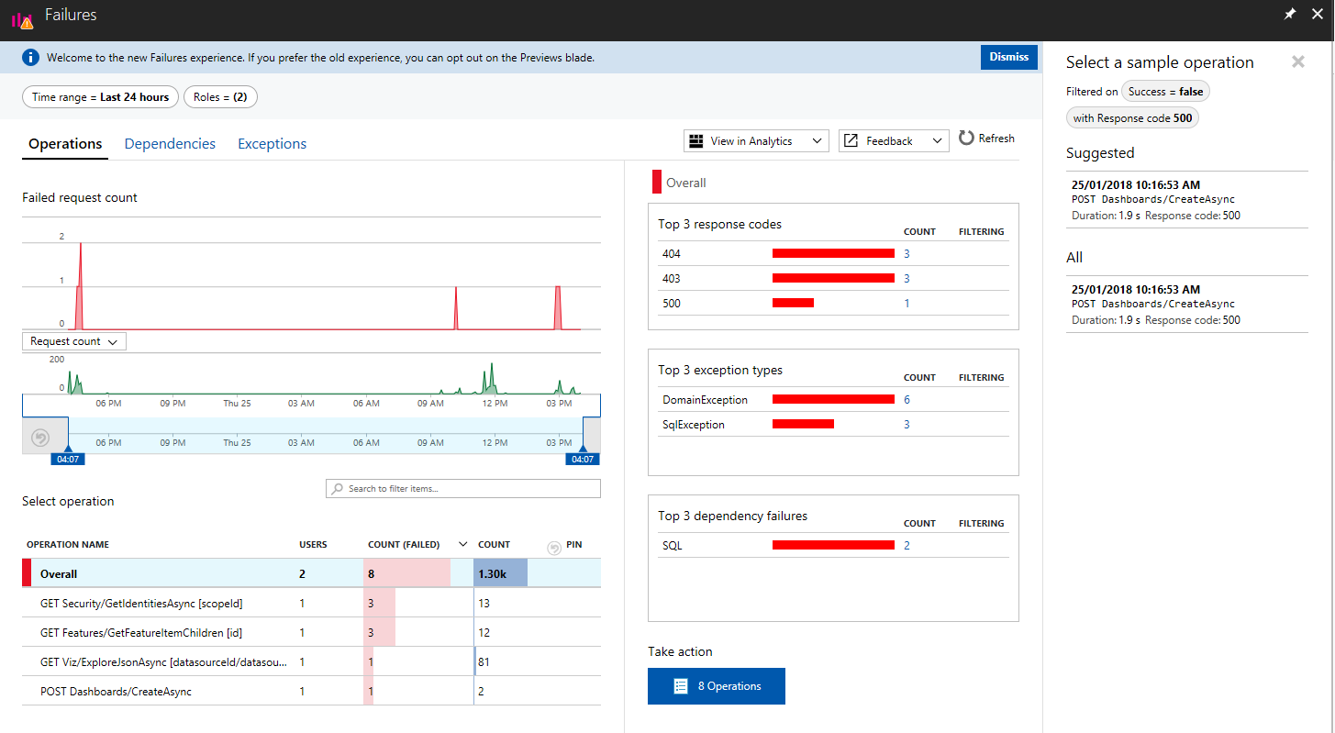The height and width of the screenshot is (733, 1335).
Task: Click the info icon in welcome banner
Action: pos(31,58)
